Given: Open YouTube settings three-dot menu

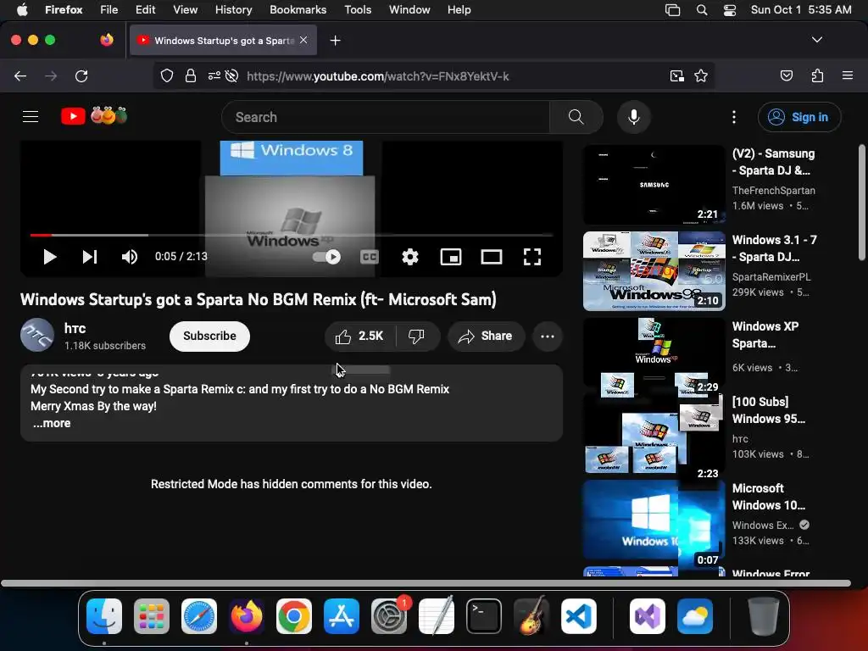Looking at the screenshot, I should click(x=734, y=117).
